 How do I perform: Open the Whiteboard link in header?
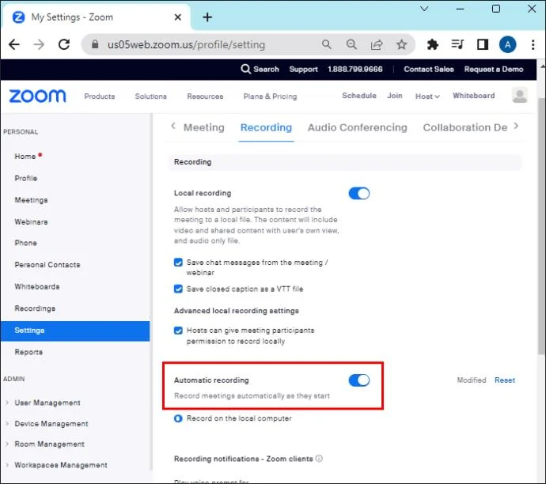(x=473, y=96)
